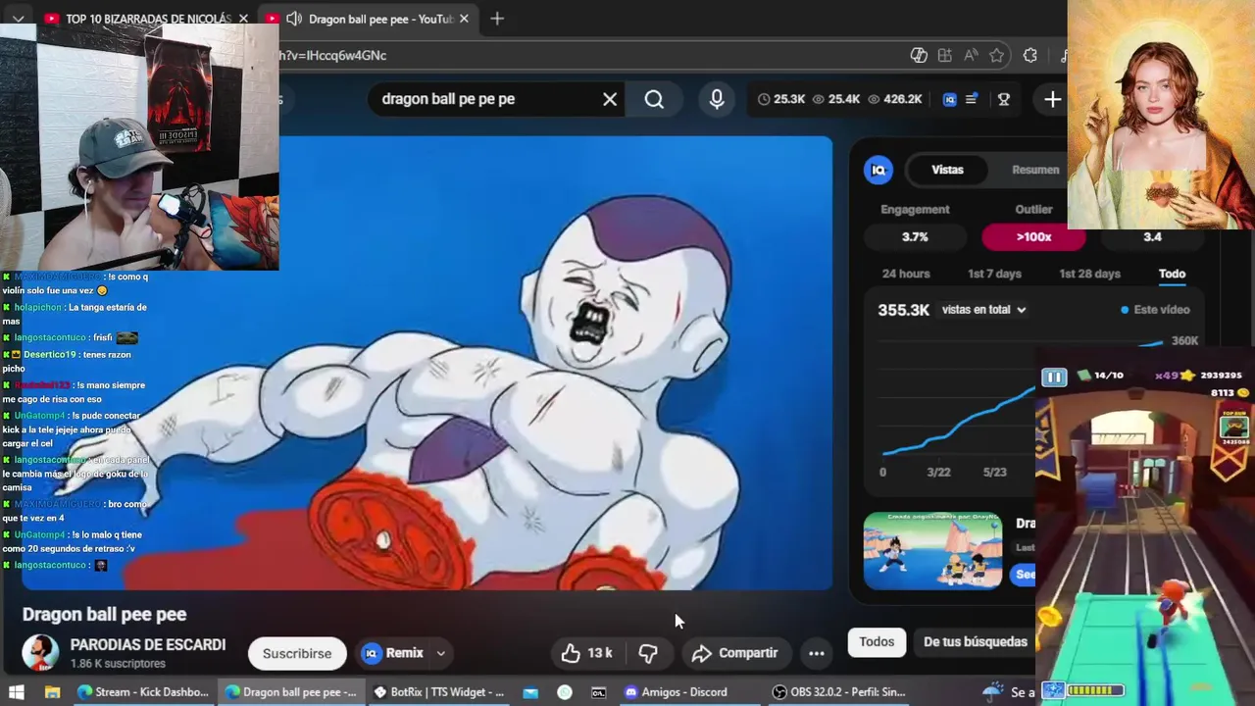The height and width of the screenshot is (706, 1255).
Task: Open the vidIQ list icon with blue dot
Action: 972,99
